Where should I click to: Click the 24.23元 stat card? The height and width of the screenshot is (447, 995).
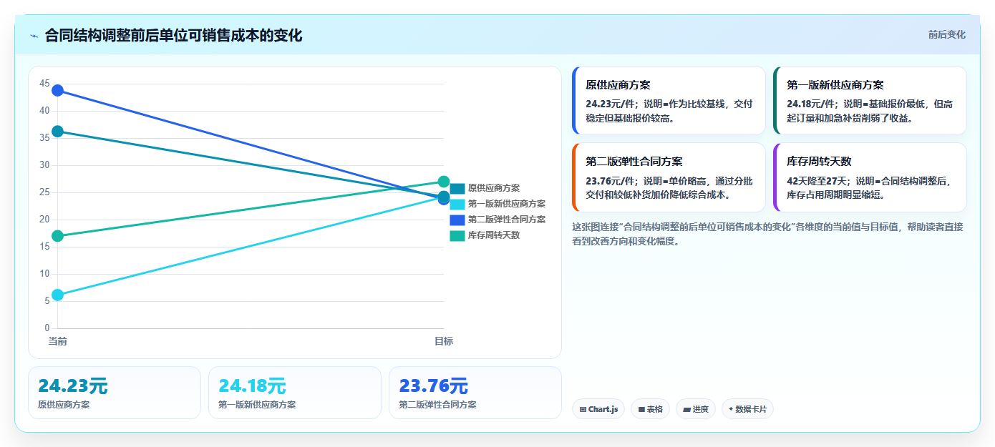pyautogui.click(x=115, y=393)
